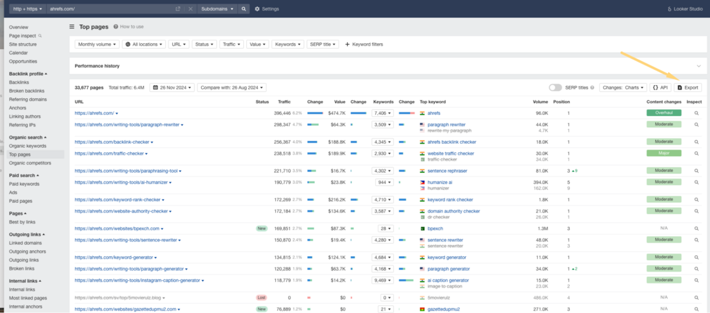Toggle the SERP titles switch
This screenshot has height=313, width=710.
pyautogui.click(x=555, y=88)
